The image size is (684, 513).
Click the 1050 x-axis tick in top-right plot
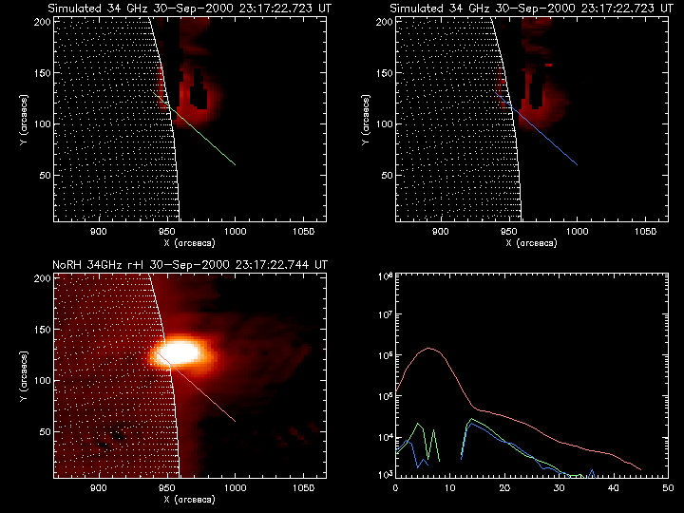point(646,232)
